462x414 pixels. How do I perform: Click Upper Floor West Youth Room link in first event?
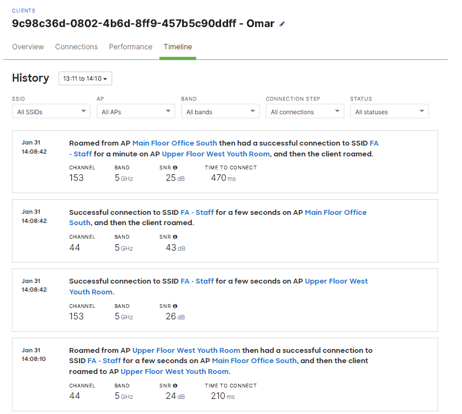[x=216, y=154]
